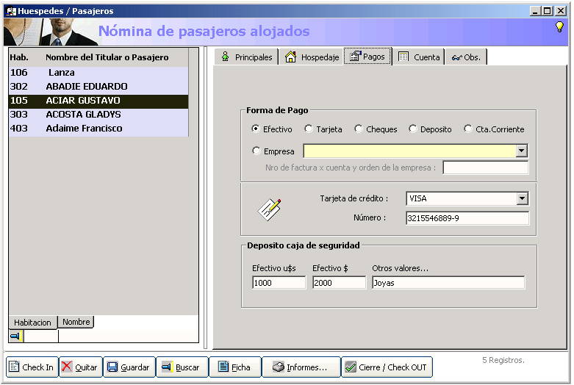The height and width of the screenshot is (385, 574).
Task: Open the Cuenta tab
Action: pos(419,57)
